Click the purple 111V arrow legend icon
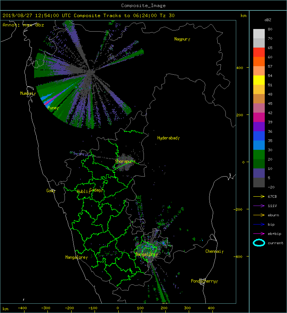Viewport: 287px width, 313px height. coord(259,206)
